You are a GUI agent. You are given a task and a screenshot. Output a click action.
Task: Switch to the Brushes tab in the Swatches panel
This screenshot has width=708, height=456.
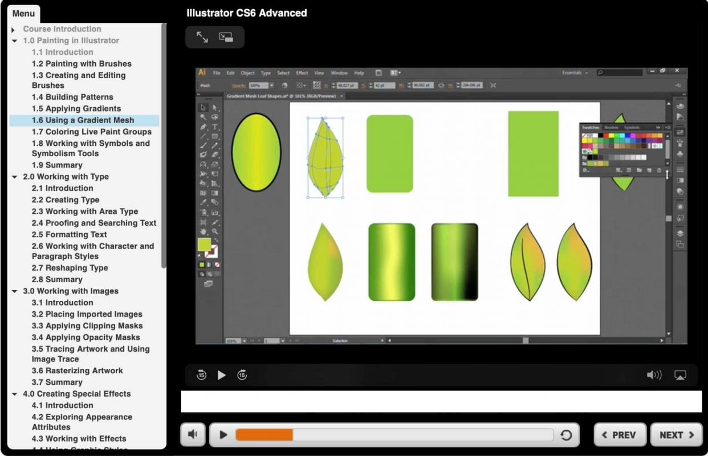[612, 127]
